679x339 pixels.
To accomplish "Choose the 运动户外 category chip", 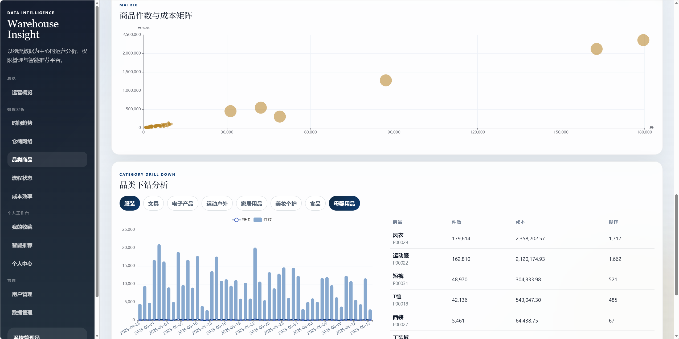I will click(217, 204).
